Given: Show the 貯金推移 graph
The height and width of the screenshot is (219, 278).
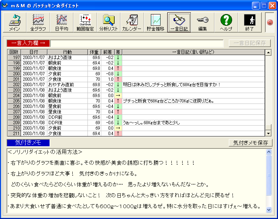Looking at the screenshot, I should pos(155,22).
